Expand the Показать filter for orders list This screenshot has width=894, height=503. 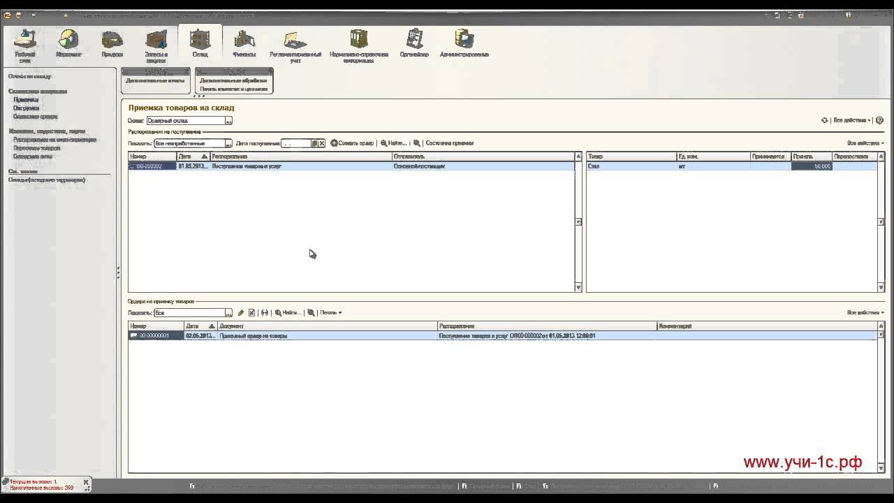[228, 313]
